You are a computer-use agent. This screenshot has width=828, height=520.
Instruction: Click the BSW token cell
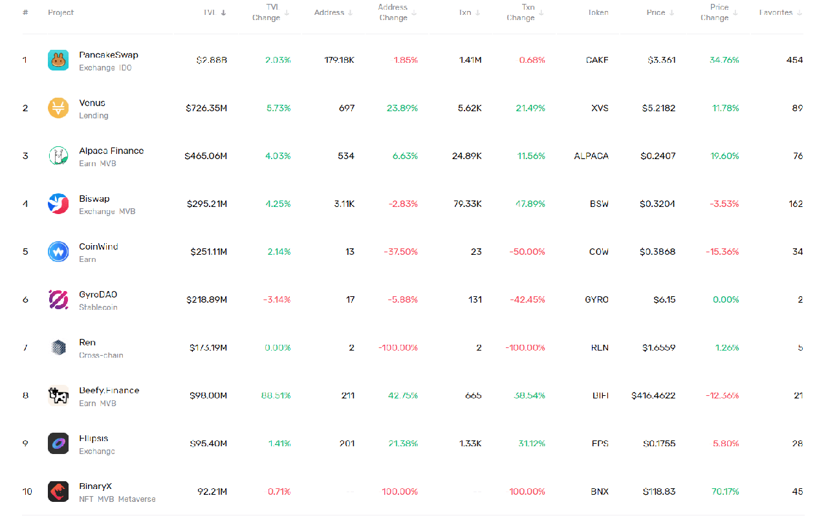tap(599, 204)
